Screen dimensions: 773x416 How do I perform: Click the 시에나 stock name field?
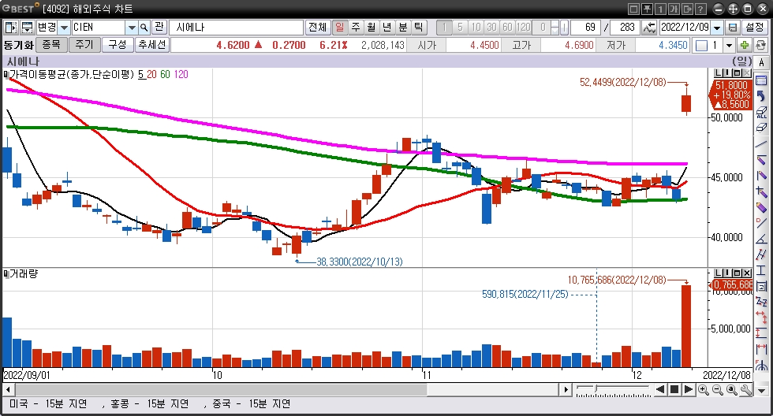[236, 27]
